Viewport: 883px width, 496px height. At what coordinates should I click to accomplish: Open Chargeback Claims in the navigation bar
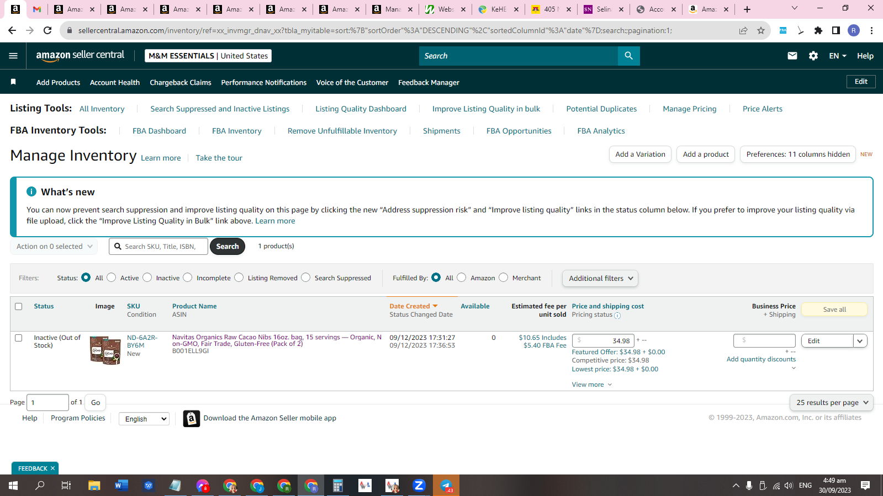pyautogui.click(x=181, y=82)
